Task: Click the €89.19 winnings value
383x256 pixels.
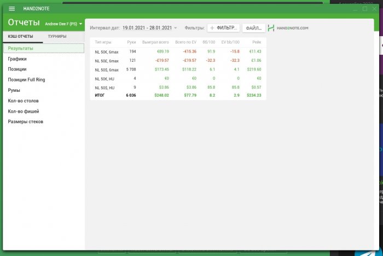Action: tap(163, 51)
